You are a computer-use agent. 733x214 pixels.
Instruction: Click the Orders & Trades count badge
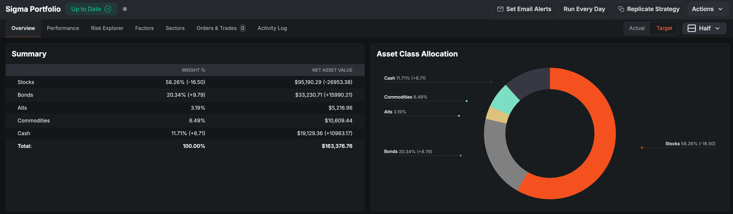(242, 28)
